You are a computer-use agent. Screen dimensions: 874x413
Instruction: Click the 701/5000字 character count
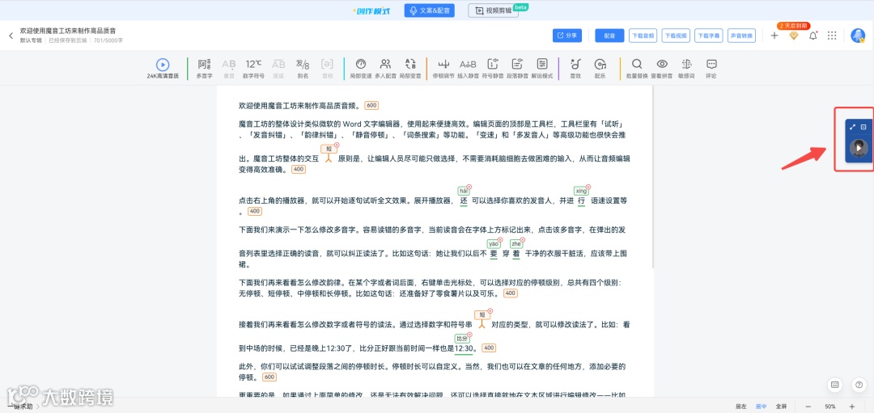pyautogui.click(x=108, y=40)
